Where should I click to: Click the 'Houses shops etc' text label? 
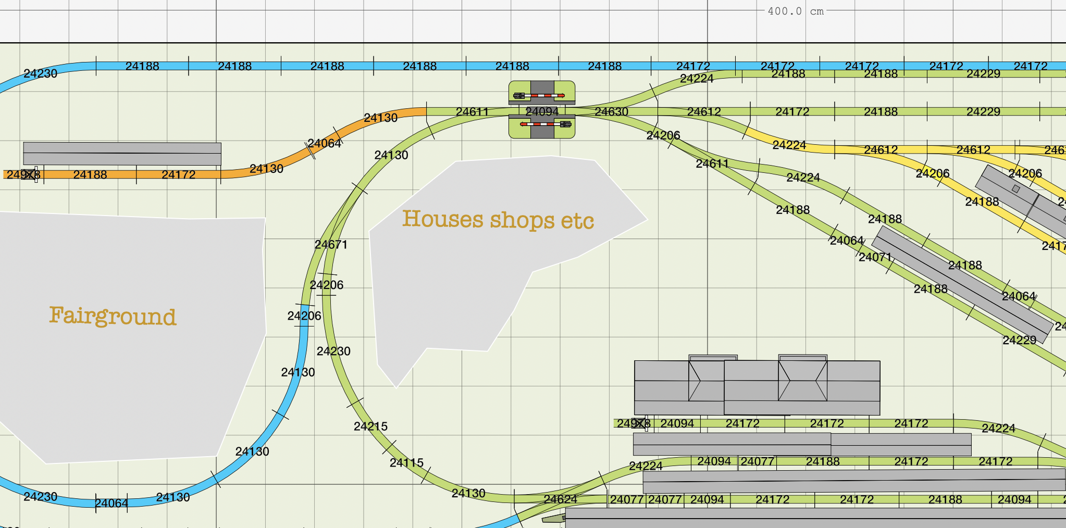point(498,219)
